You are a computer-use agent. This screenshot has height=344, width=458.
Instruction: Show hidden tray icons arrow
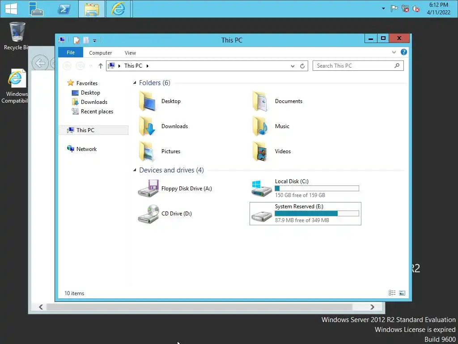point(383,9)
